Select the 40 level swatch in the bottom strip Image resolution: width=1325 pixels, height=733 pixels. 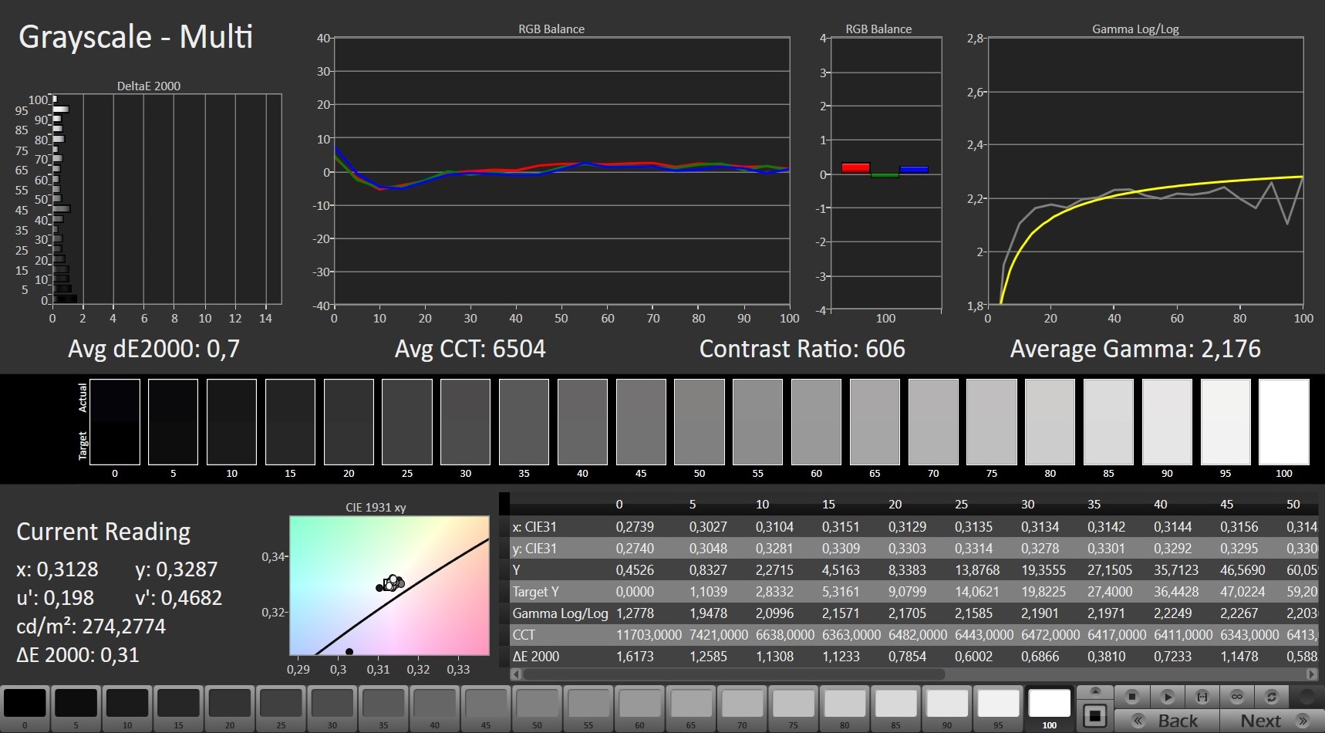point(434,708)
